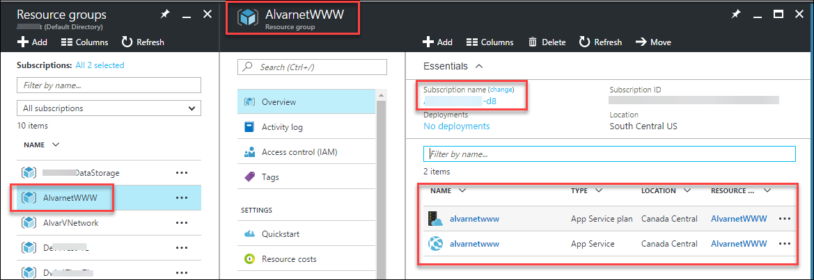The image size is (814, 280).
Task: Refresh the AlvarnetWWW blade
Action: click(601, 42)
